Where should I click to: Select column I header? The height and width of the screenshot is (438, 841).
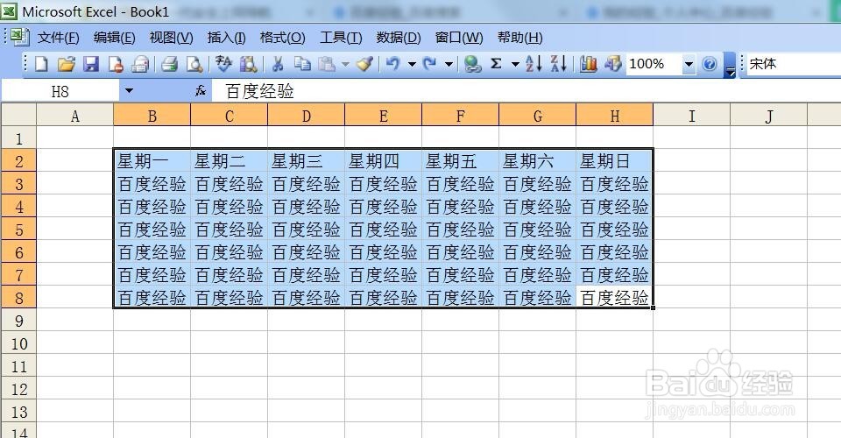(692, 116)
